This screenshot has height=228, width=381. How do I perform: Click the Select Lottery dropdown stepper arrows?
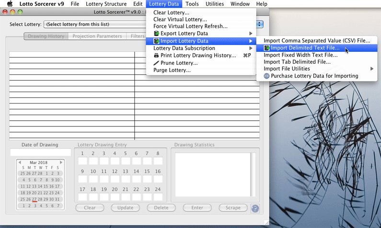tap(260, 24)
